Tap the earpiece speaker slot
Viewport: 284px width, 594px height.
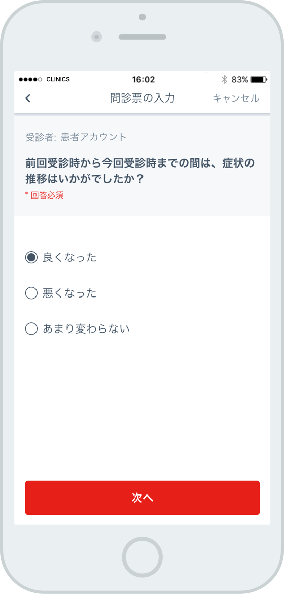(143, 37)
